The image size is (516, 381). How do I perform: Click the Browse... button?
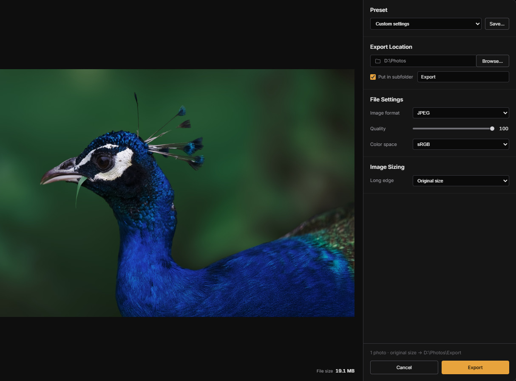pos(492,61)
